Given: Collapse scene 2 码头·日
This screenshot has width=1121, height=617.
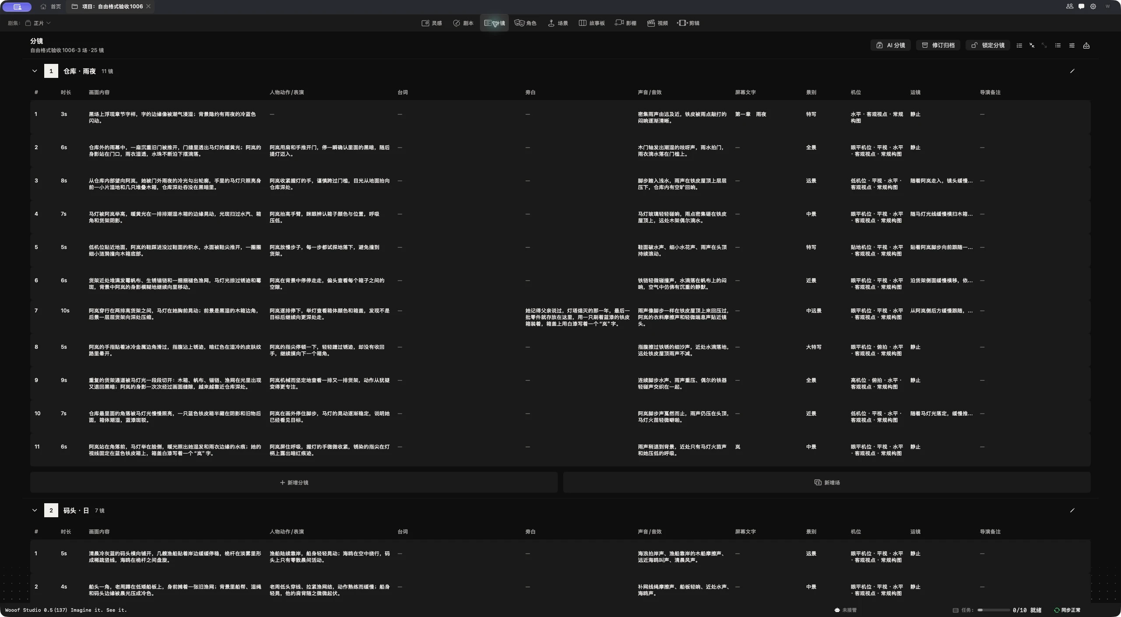Looking at the screenshot, I should click(35, 510).
